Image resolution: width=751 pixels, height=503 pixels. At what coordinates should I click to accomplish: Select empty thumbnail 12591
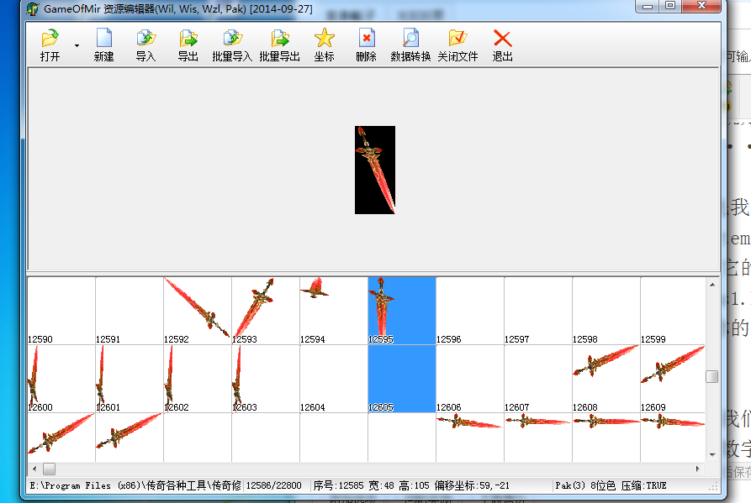(130, 311)
